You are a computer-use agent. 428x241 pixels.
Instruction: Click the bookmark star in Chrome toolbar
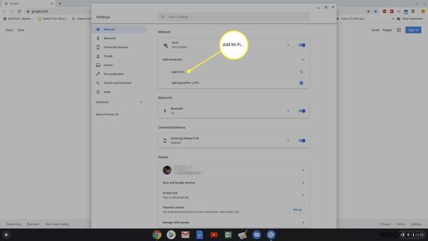375,11
